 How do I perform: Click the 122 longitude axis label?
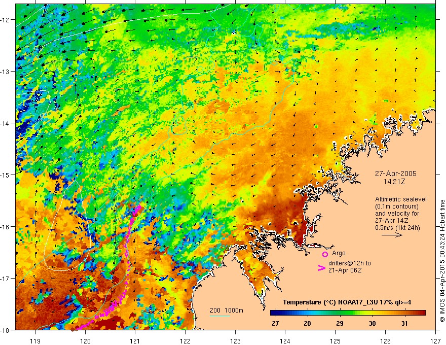pyautogui.click(x=185, y=341)
